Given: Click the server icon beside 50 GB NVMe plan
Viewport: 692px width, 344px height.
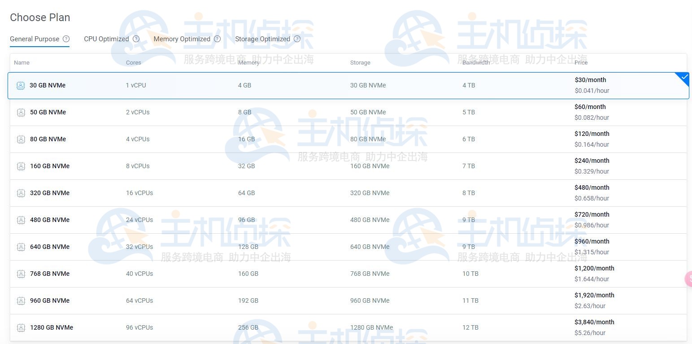Looking at the screenshot, I should 21,112.
